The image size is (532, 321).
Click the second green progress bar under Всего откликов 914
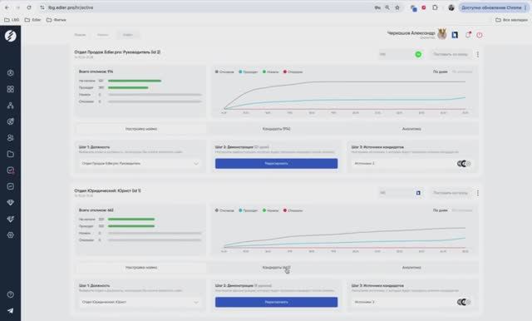click(x=128, y=87)
